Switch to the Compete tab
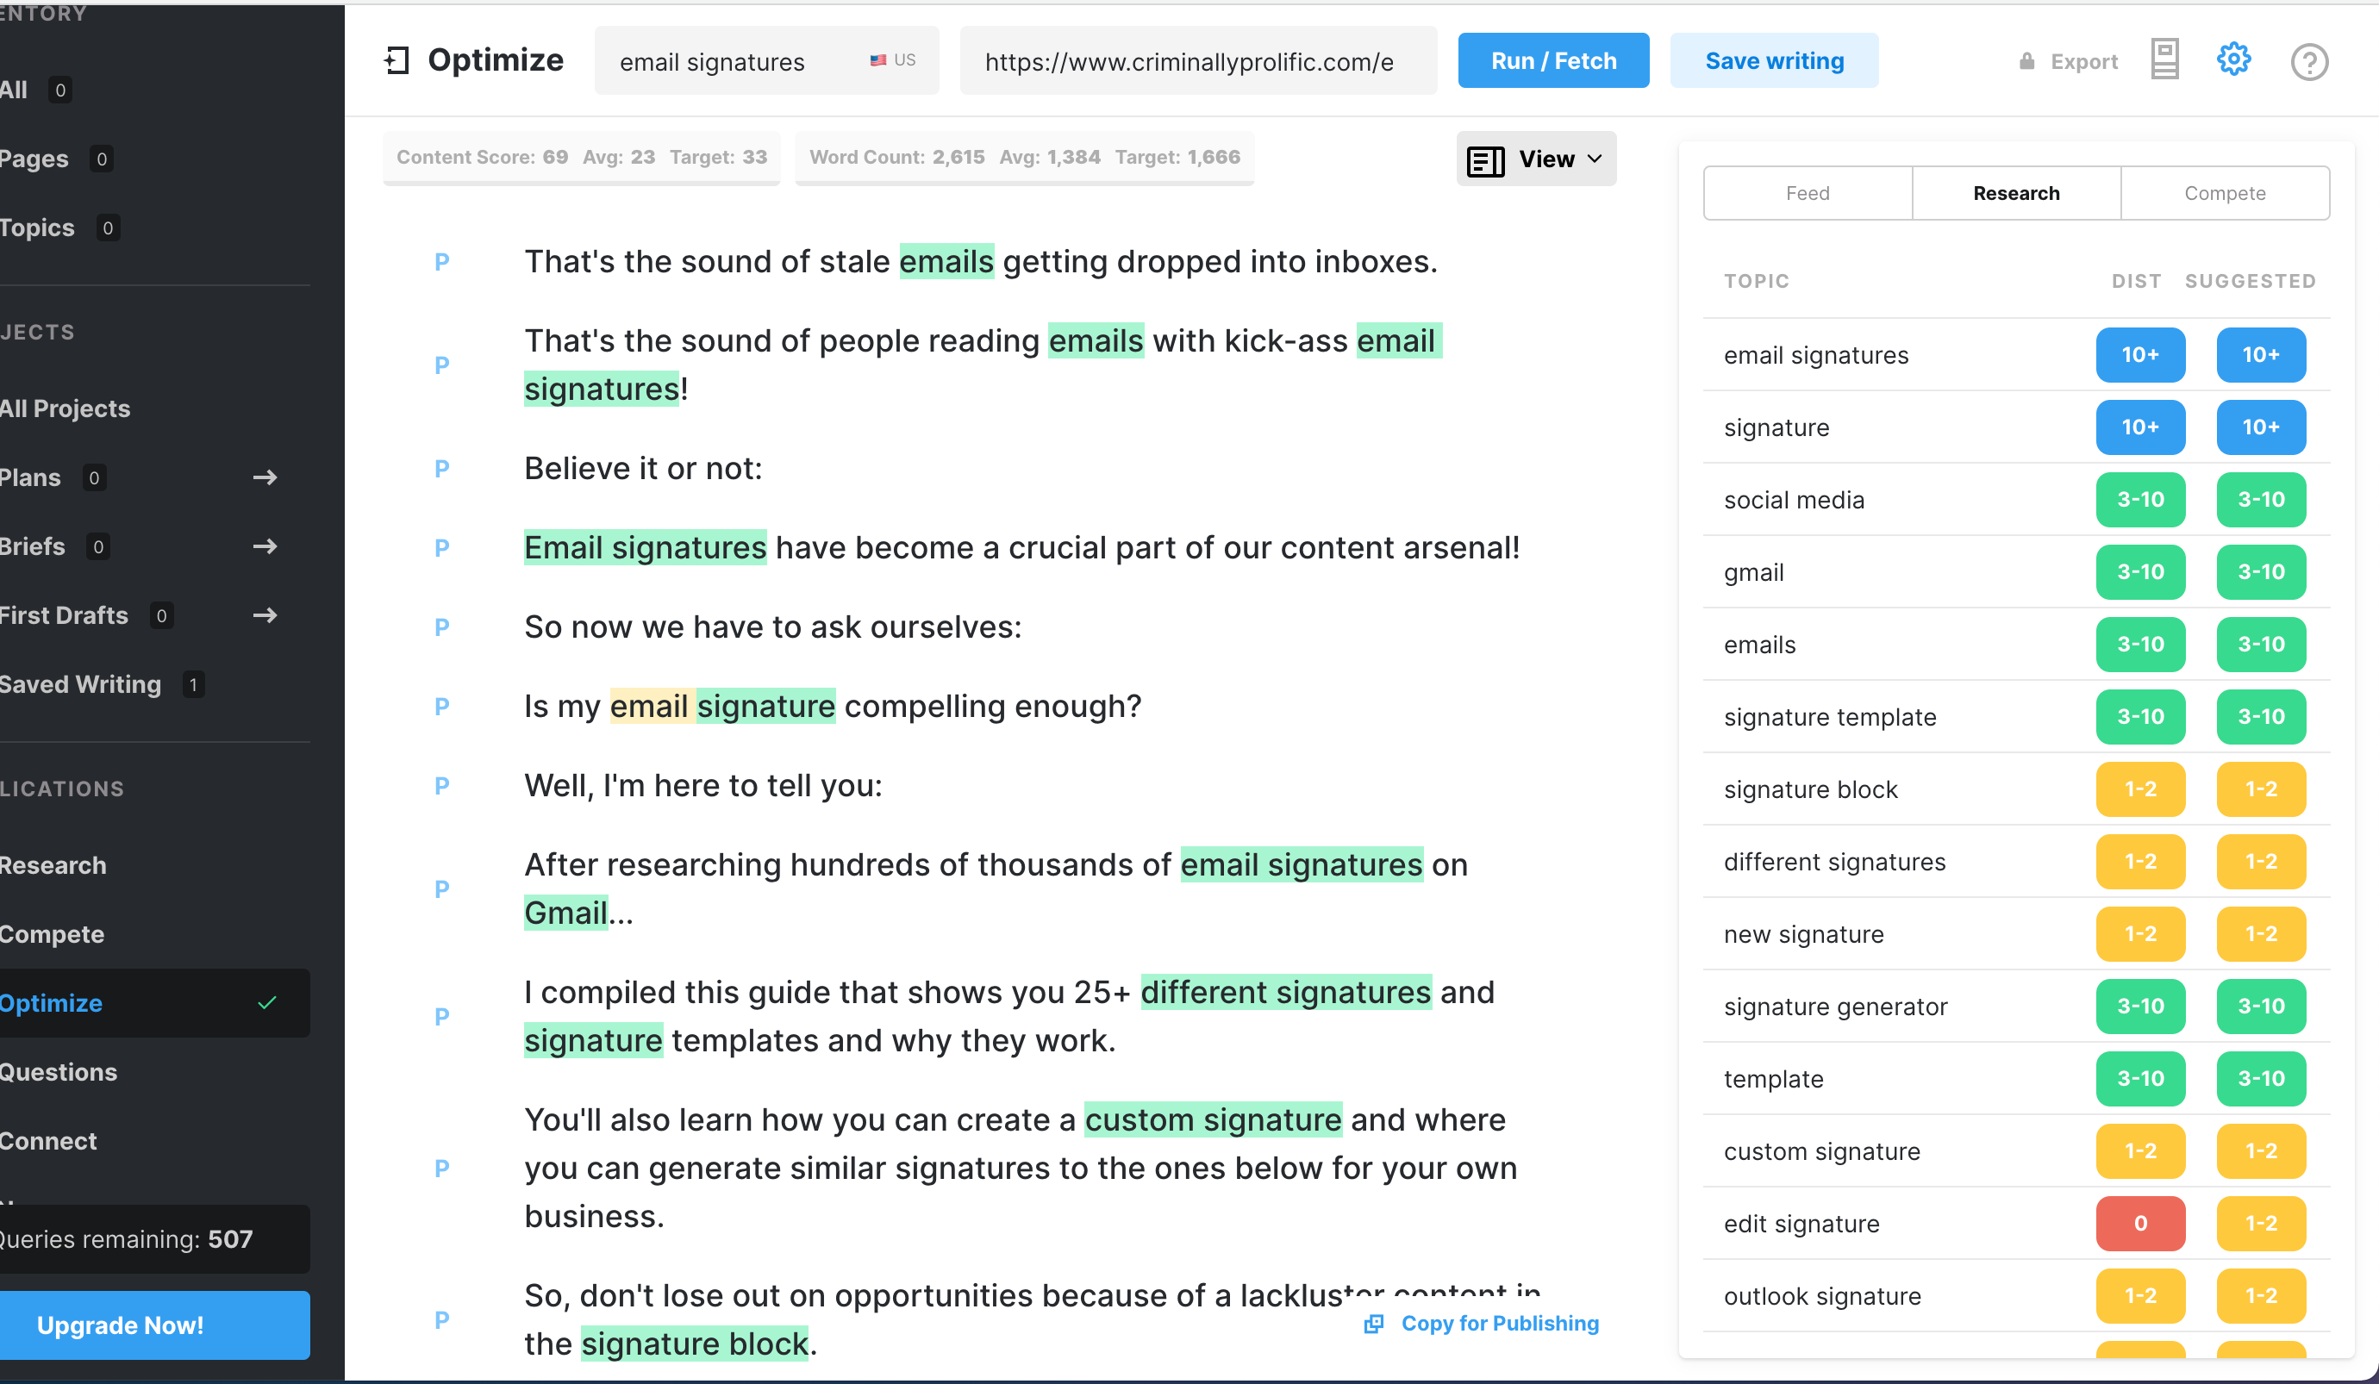Viewport: 2379px width, 1384px height. (2224, 194)
